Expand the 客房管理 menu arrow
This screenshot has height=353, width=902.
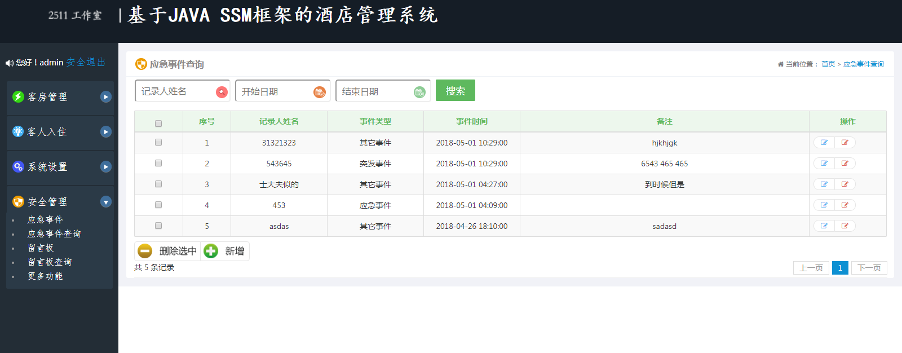(x=106, y=97)
